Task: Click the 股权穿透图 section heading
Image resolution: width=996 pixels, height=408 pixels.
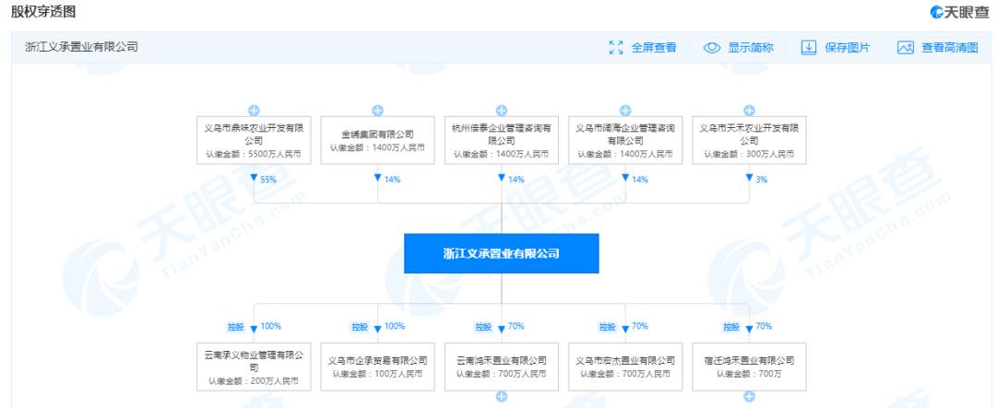Action: tap(42, 11)
